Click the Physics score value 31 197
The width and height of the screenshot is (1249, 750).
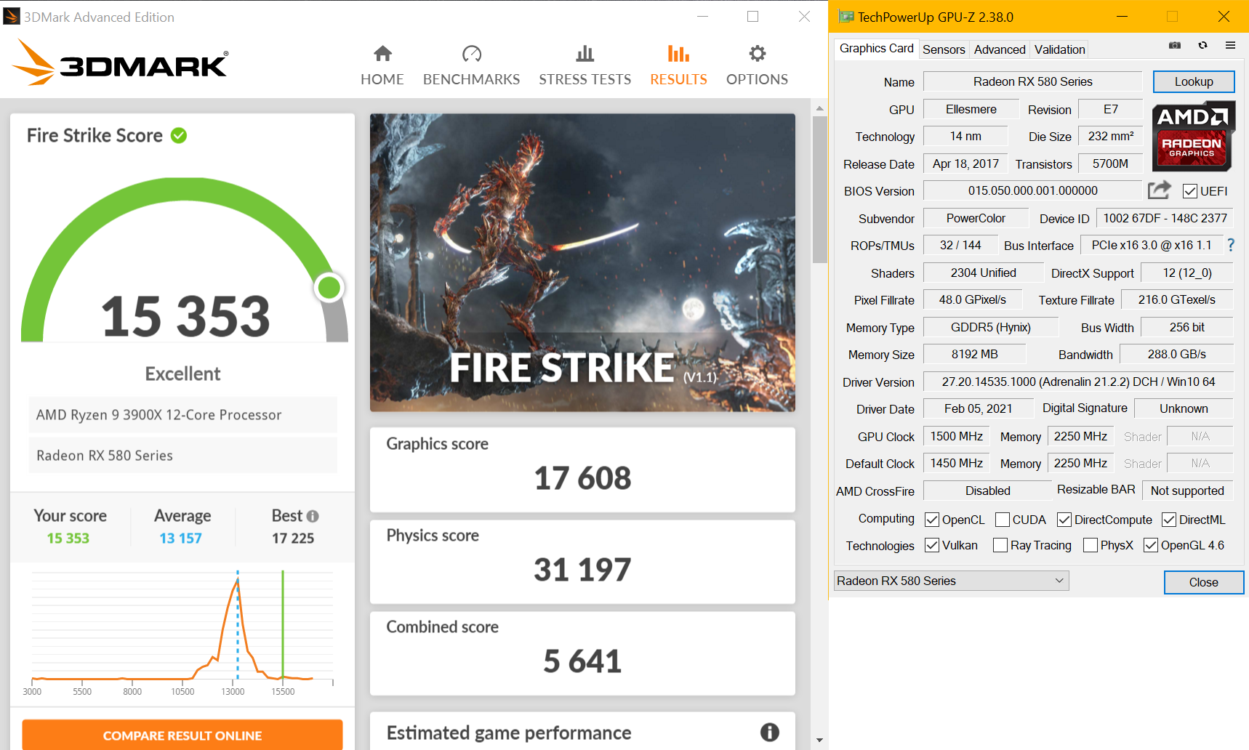pyautogui.click(x=582, y=570)
